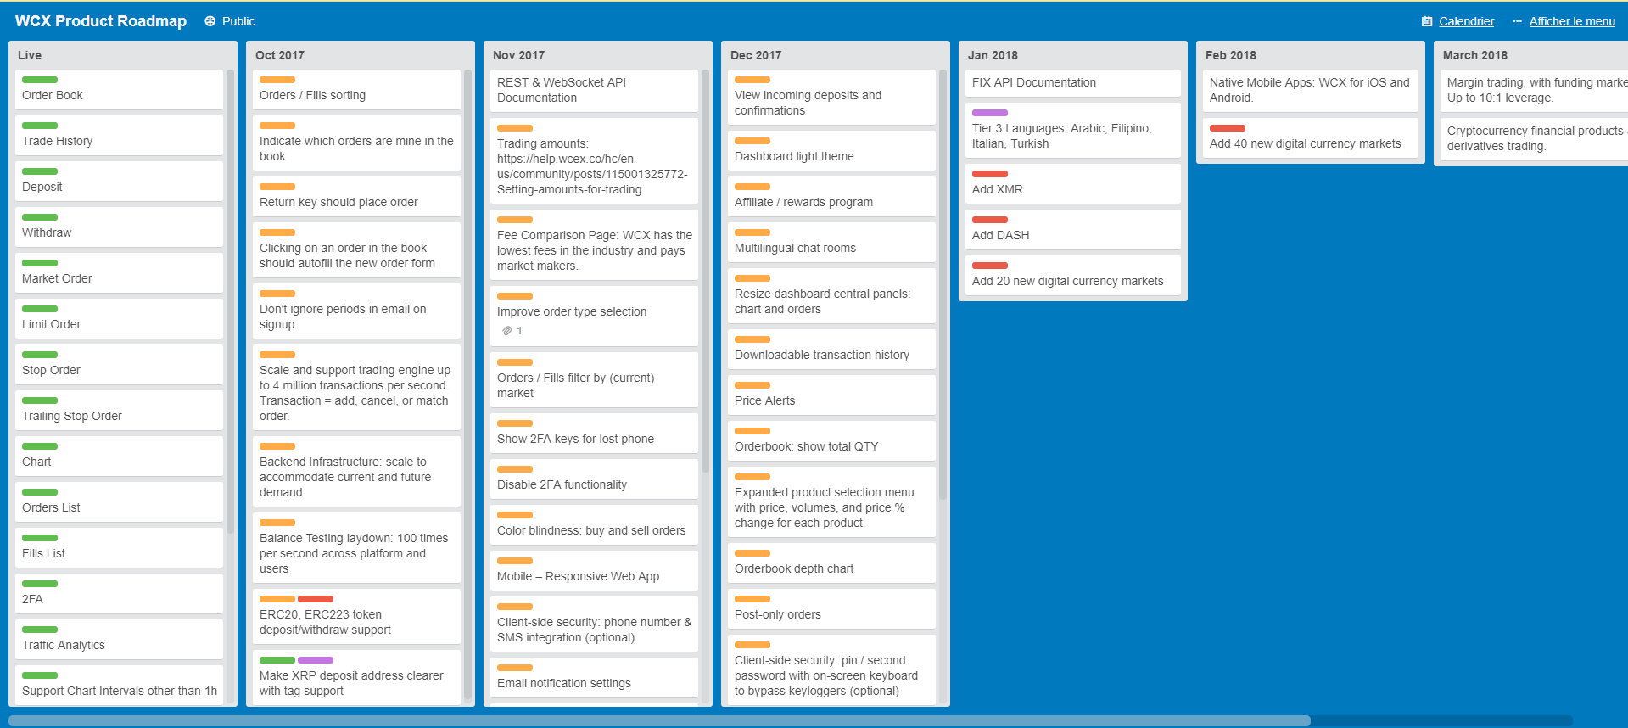Open the Return key should place order card
The width and height of the screenshot is (1628, 728).
coord(356,196)
